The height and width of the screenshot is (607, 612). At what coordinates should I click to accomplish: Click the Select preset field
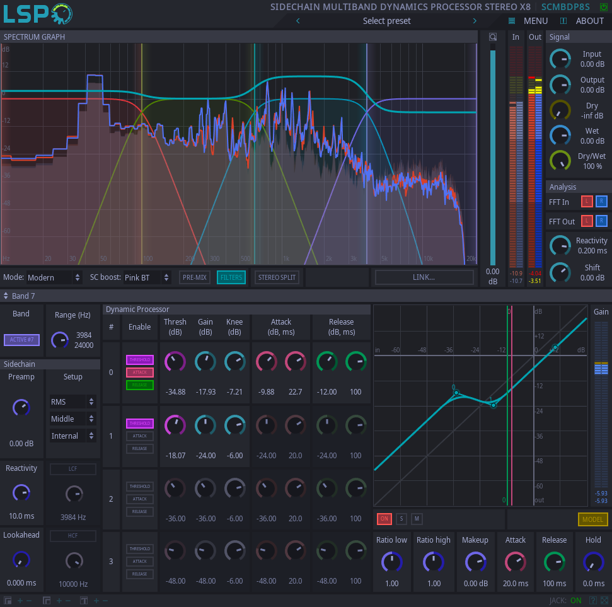386,21
